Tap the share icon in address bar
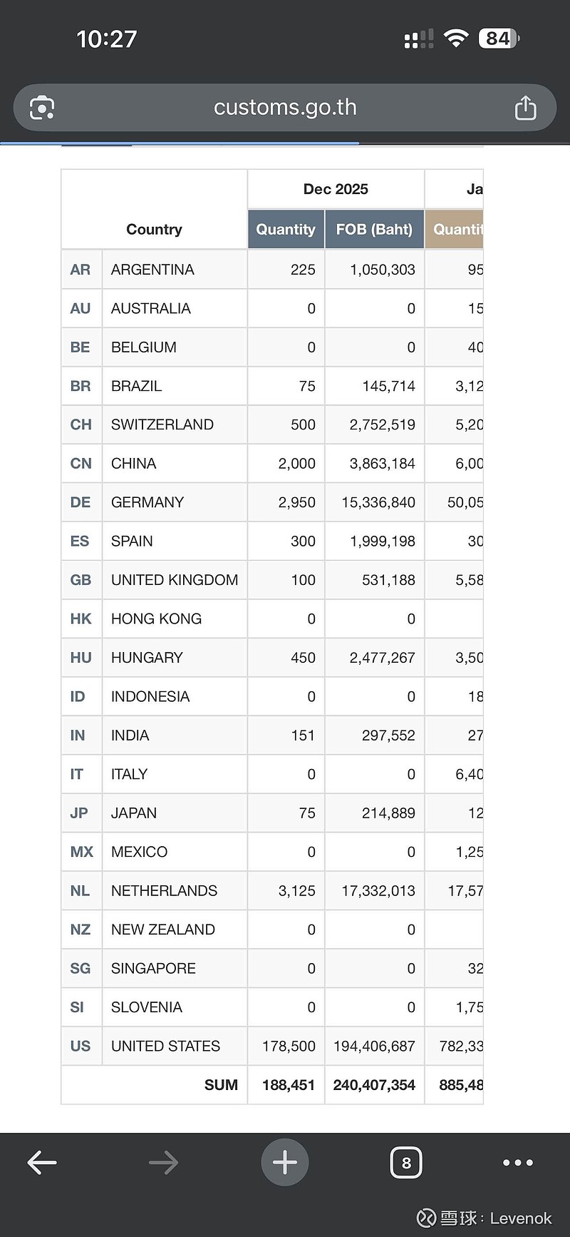Image resolution: width=570 pixels, height=1237 pixels. (525, 108)
